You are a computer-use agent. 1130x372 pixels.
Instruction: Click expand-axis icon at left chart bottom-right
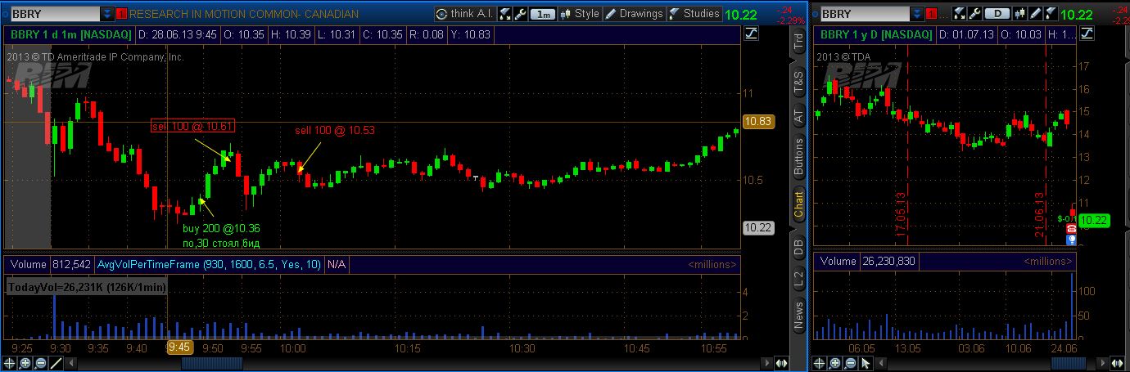(x=782, y=363)
